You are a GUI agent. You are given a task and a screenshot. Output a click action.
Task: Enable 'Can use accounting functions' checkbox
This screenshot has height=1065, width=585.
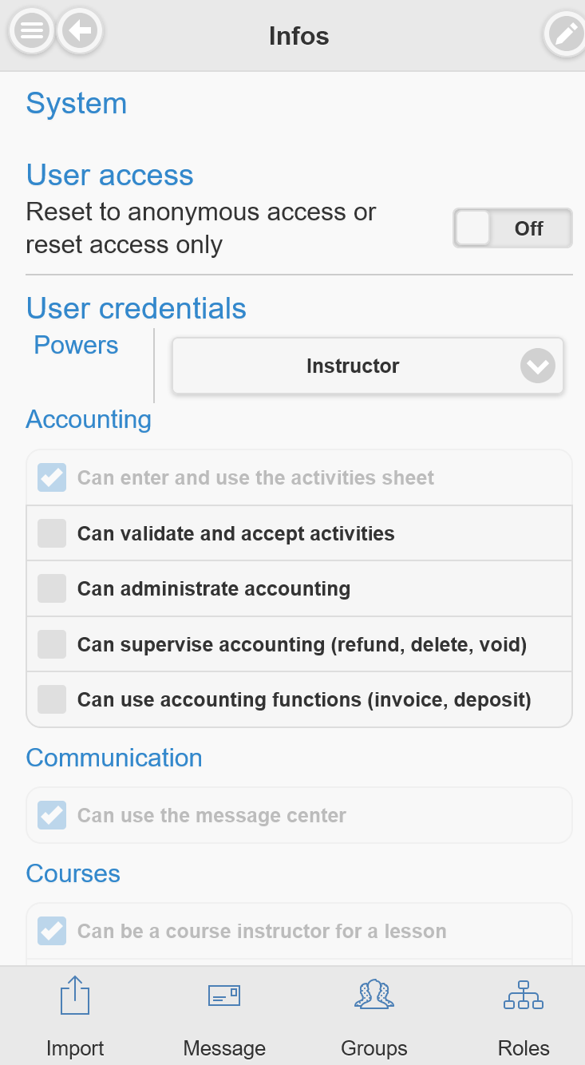[x=53, y=699]
